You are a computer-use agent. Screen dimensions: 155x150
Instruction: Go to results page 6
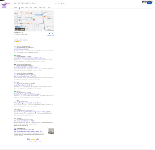pos(35,141)
